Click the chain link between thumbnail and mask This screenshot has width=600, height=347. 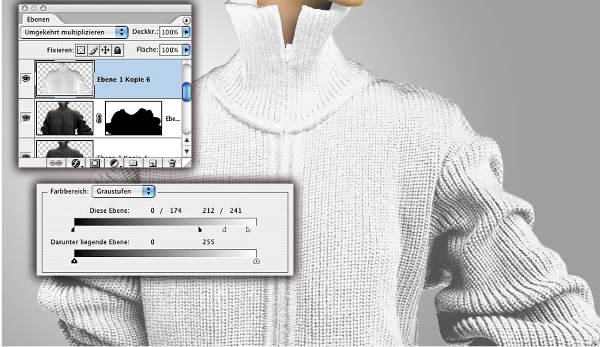pyautogui.click(x=99, y=118)
